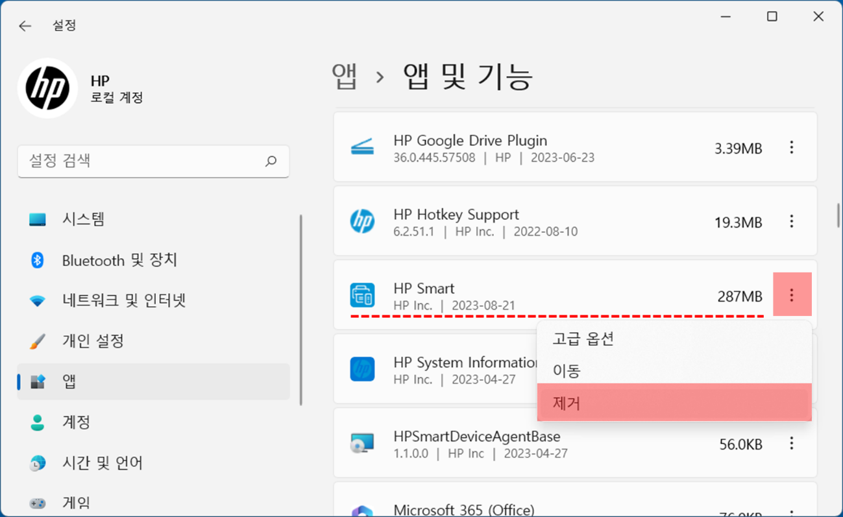
Task: Choose 제거 to uninstall HP Smart
Action: [674, 403]
